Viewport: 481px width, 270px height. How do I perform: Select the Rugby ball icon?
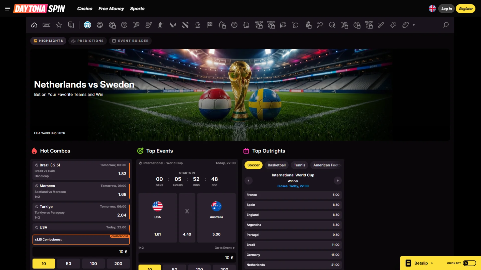click(x=406, y=25)
